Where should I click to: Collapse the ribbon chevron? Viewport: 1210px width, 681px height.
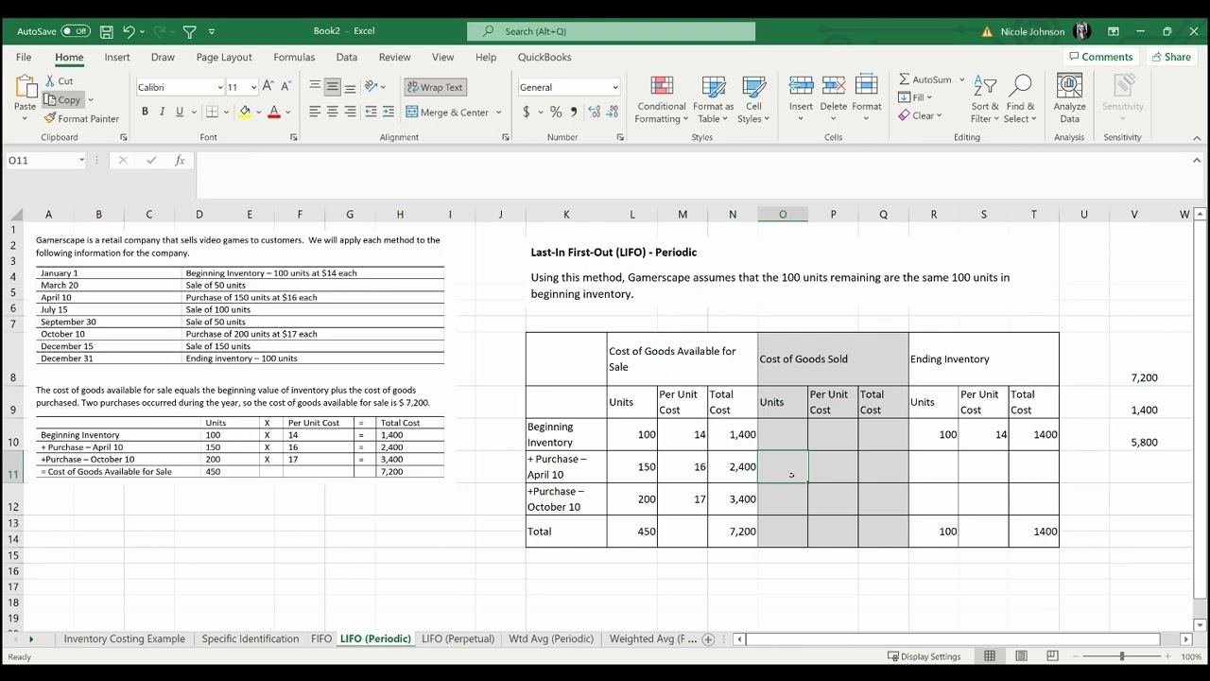point(1197,138)
